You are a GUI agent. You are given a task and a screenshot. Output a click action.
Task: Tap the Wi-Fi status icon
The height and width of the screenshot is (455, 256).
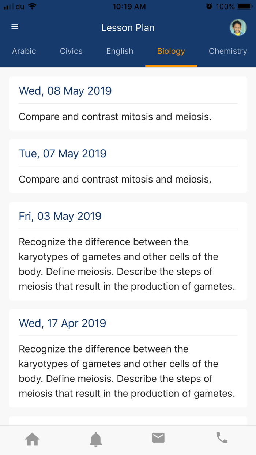point(32,7)
